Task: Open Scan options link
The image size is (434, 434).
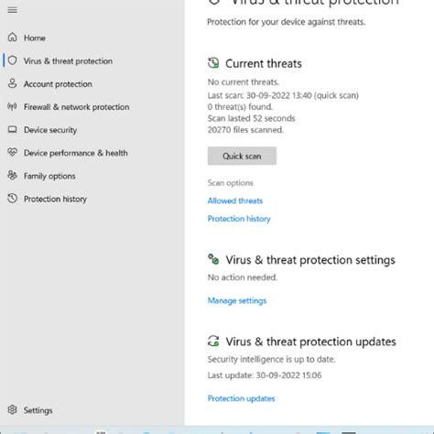Action: point(231,183)
